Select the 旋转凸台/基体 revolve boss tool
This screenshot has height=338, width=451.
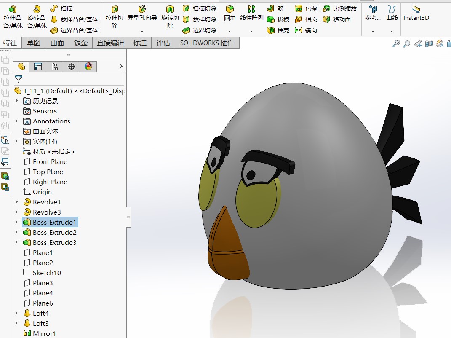[x=37, y=17]
